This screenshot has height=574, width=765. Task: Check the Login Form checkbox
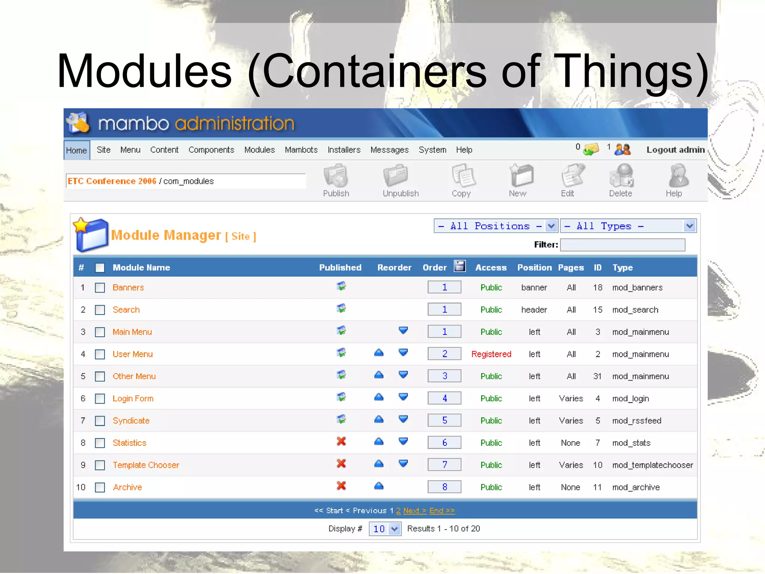tap(100, 399)
